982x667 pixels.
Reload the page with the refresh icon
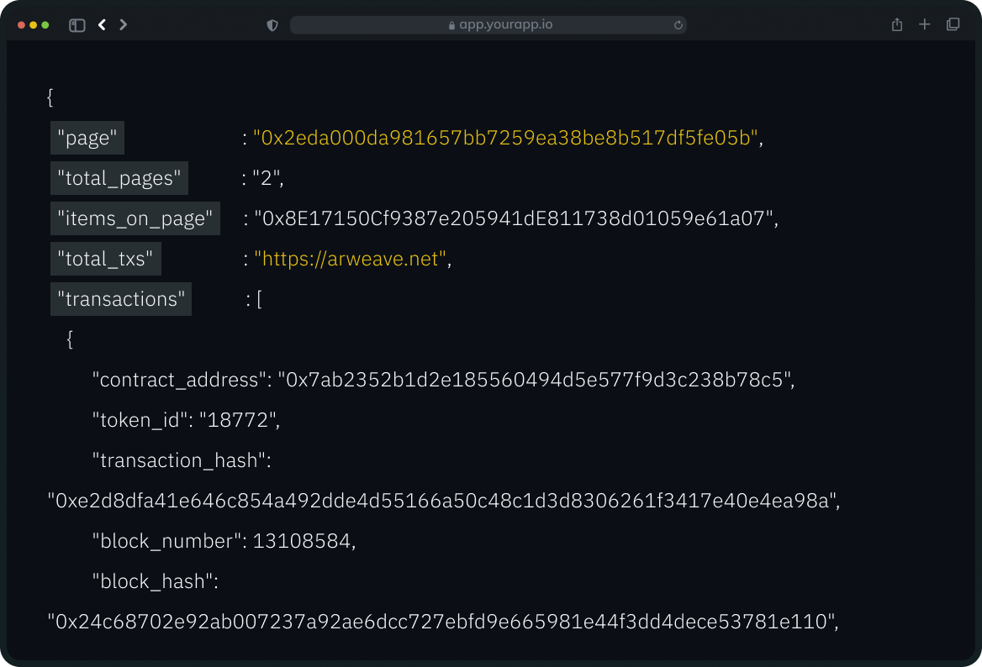tap(678, 25)
